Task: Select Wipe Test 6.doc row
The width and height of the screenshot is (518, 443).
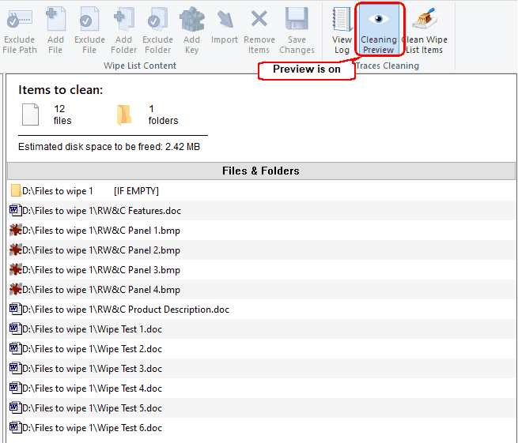Action: [x=261, y=428]
